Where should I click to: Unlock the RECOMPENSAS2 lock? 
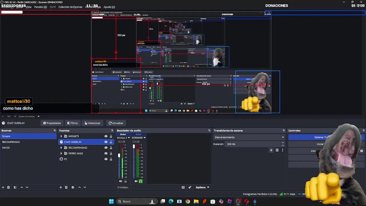point(111,148)
